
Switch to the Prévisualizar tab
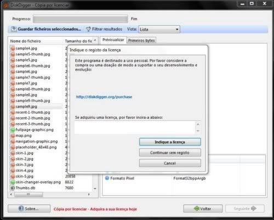click(x=113, y=40)
